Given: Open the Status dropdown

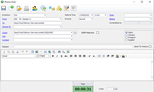Looking at the screenshot, I should click(x=151, y=19).
